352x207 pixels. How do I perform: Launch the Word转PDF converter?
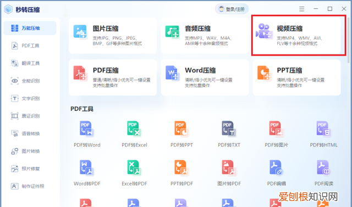pos(87,173)
